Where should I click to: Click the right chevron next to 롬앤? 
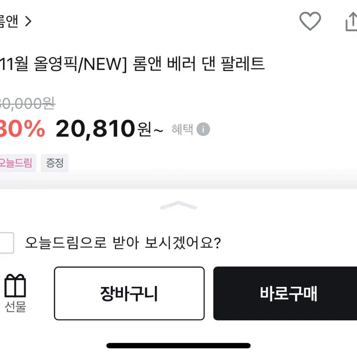coord(28,22)
